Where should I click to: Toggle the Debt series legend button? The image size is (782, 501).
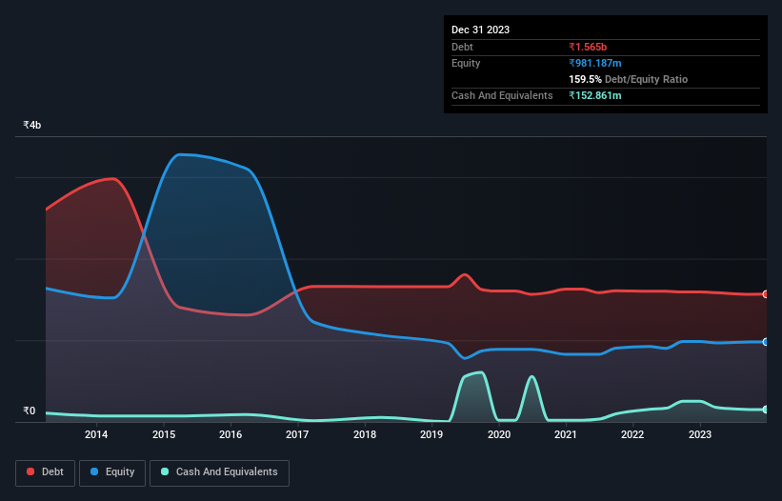click(x=46, y=472)
